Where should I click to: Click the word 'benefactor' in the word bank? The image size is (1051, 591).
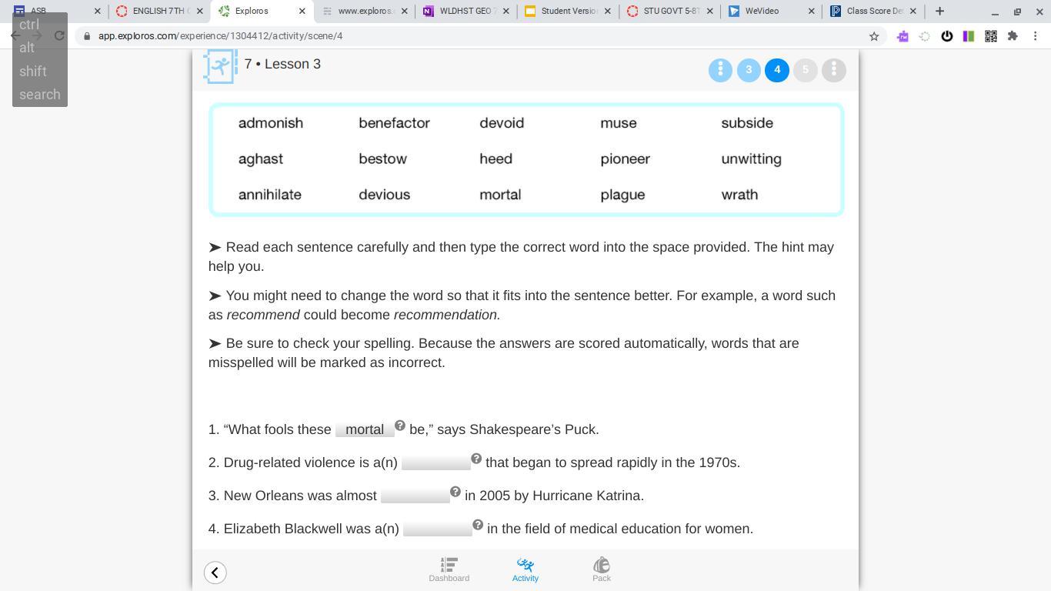click(x=395, y=123)
